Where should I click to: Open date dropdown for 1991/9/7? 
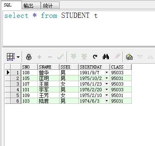tap(107, 73)
